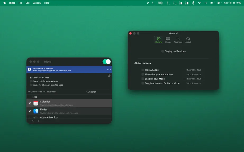Image resolution: width=244 pixels, height=152 pixels.
Task: Tick the Enable Focus Mode hotkey checkbox
Action: click(143, 79)
